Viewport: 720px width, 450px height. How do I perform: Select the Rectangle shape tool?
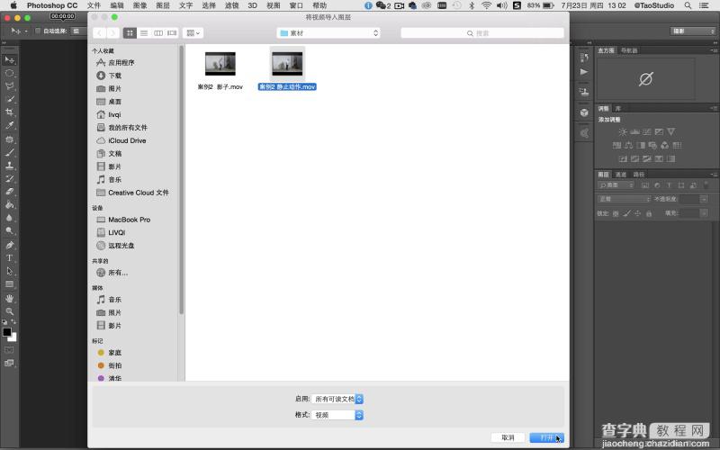tap(9, 284)
